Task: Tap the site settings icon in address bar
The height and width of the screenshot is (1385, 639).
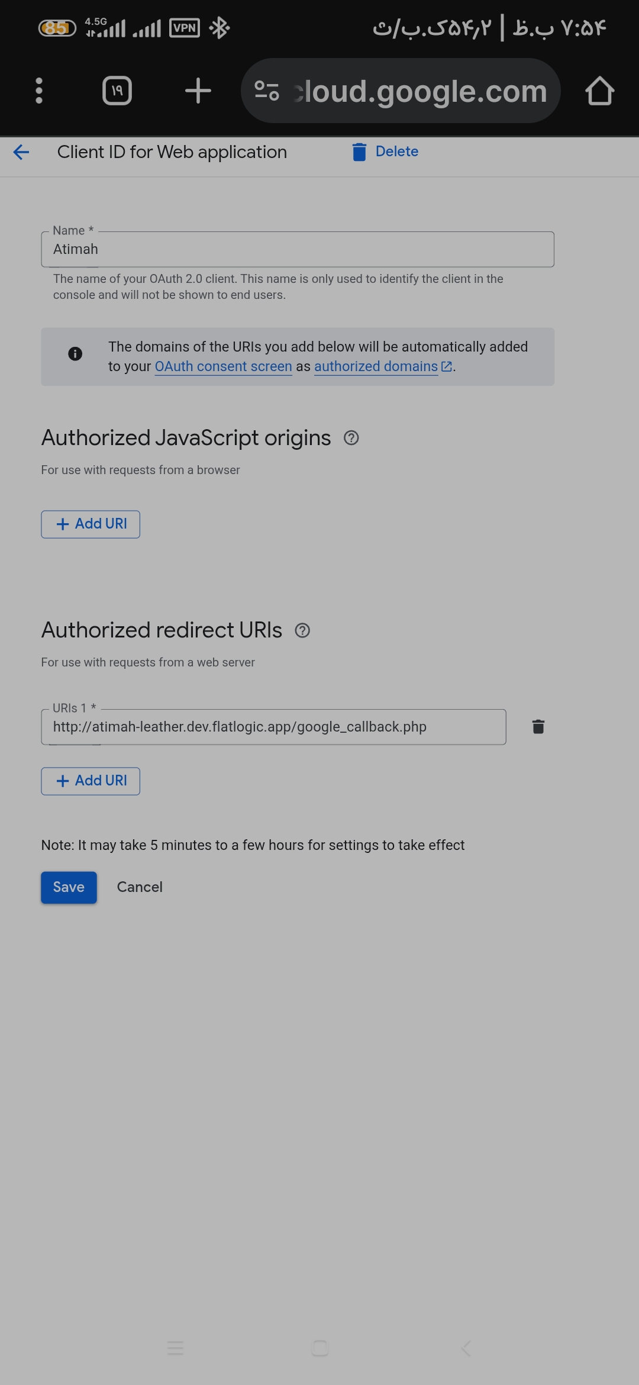Action: click(267, 91)
